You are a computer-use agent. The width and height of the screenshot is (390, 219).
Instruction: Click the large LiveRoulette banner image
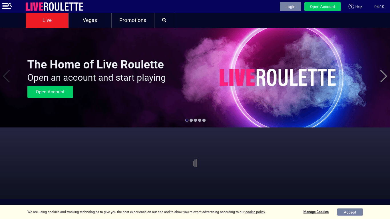277,78
